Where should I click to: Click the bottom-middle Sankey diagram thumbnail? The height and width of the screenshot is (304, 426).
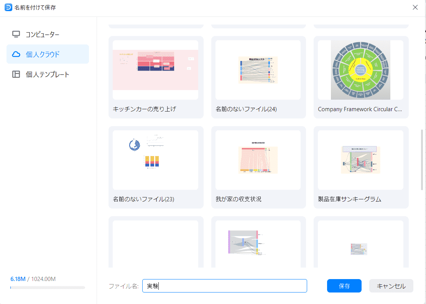coord(258,243)
